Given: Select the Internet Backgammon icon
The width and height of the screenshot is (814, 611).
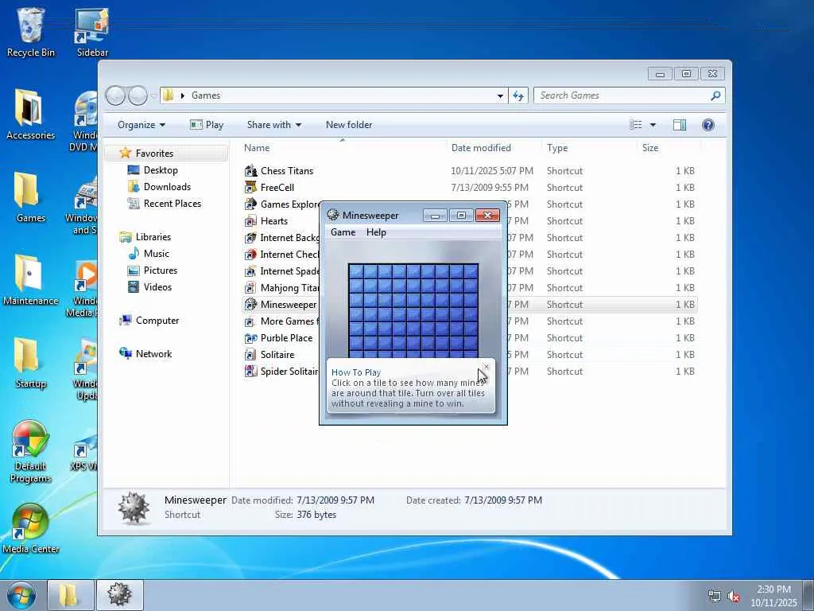Looking at the screenshot, I should [x=250, y=237].
